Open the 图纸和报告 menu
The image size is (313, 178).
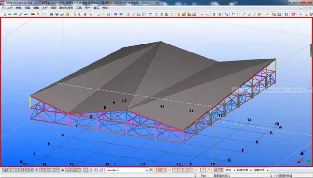tap(66, 8)
